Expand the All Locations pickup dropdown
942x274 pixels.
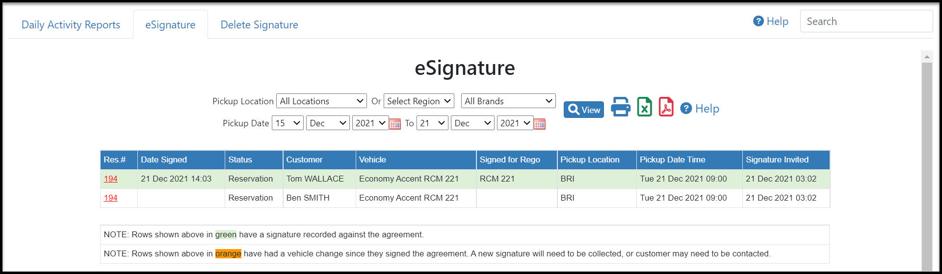(321, 101)
